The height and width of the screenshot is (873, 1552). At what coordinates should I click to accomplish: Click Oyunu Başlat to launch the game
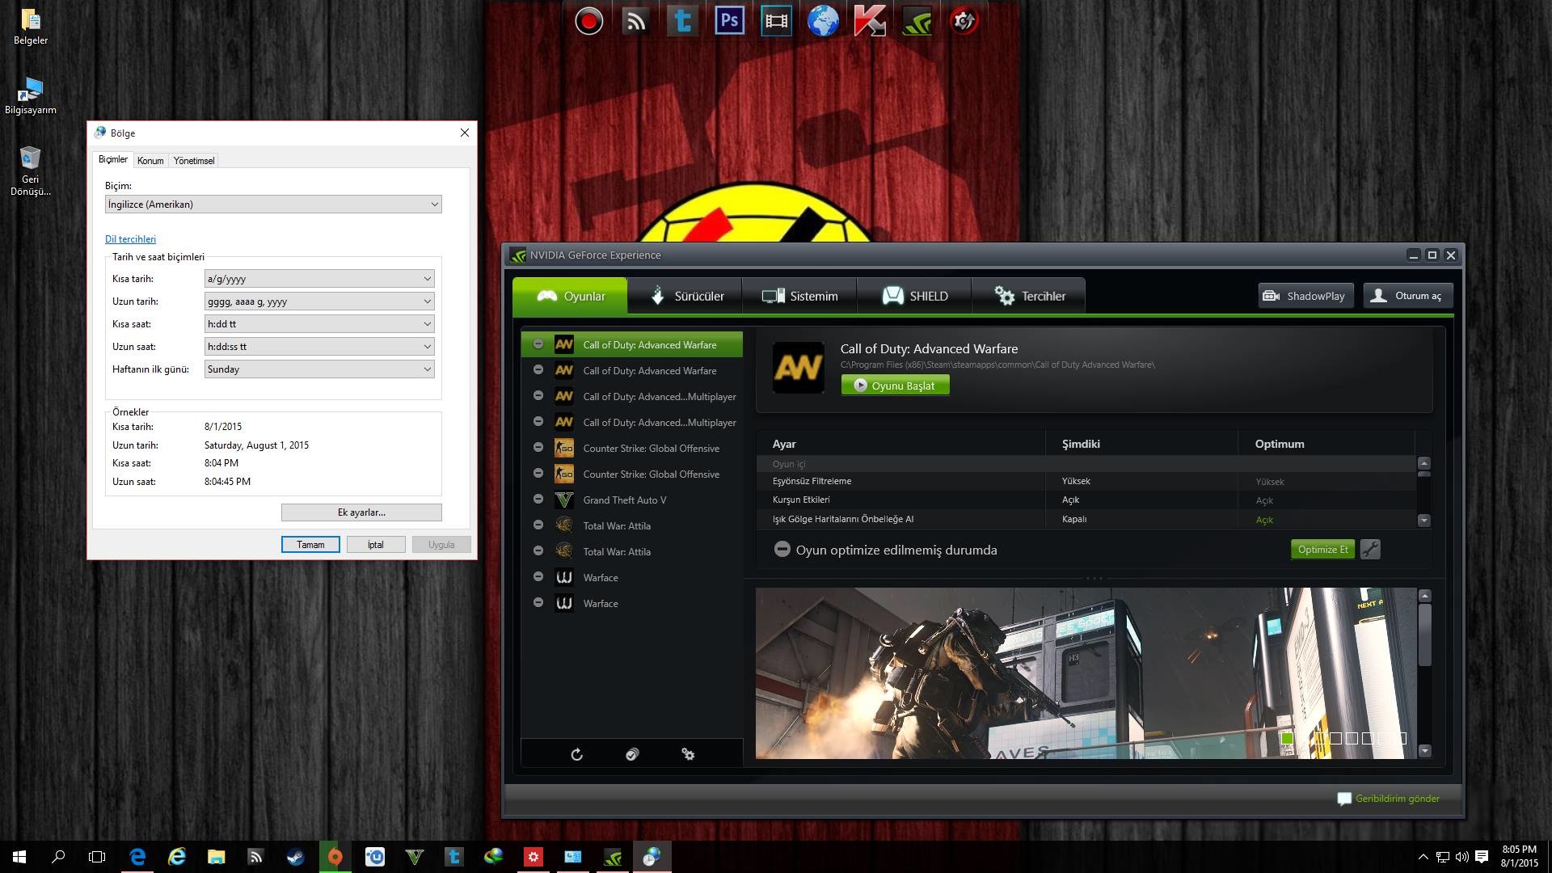coord(895,386)
